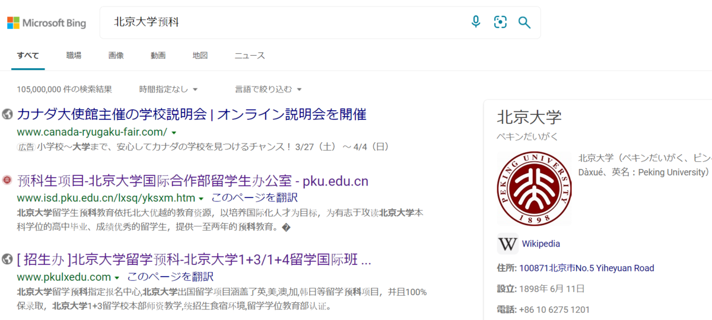This screenshot has height=320, width=712.
Task: Open 预科生项目-北京大学国际合作部 result title
Action: click(x=193, y=181)
